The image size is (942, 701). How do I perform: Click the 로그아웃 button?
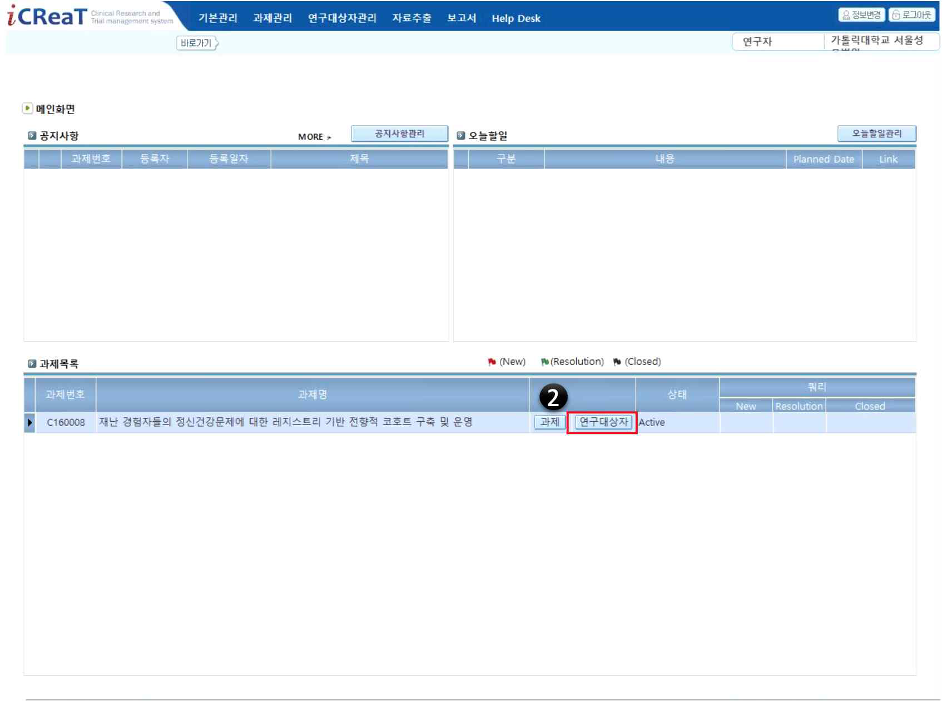pos(911,15)
